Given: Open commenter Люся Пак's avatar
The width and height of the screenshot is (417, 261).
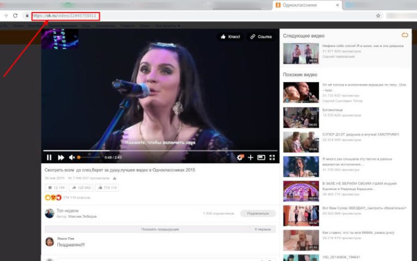Looking at the screenshot, I should click(x=50, y=242).
